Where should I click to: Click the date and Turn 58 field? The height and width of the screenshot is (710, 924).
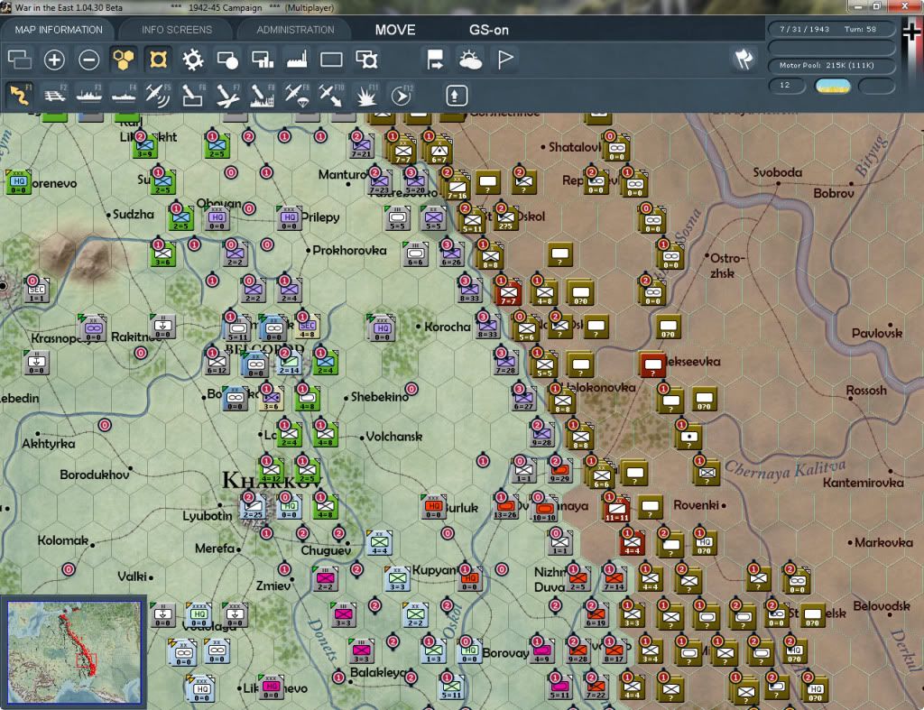tap(831, 29)
